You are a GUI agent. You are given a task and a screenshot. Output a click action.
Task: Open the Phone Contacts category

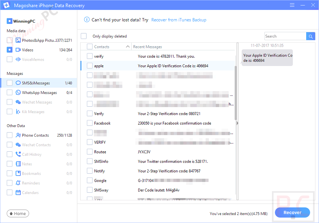click(39, 135)
